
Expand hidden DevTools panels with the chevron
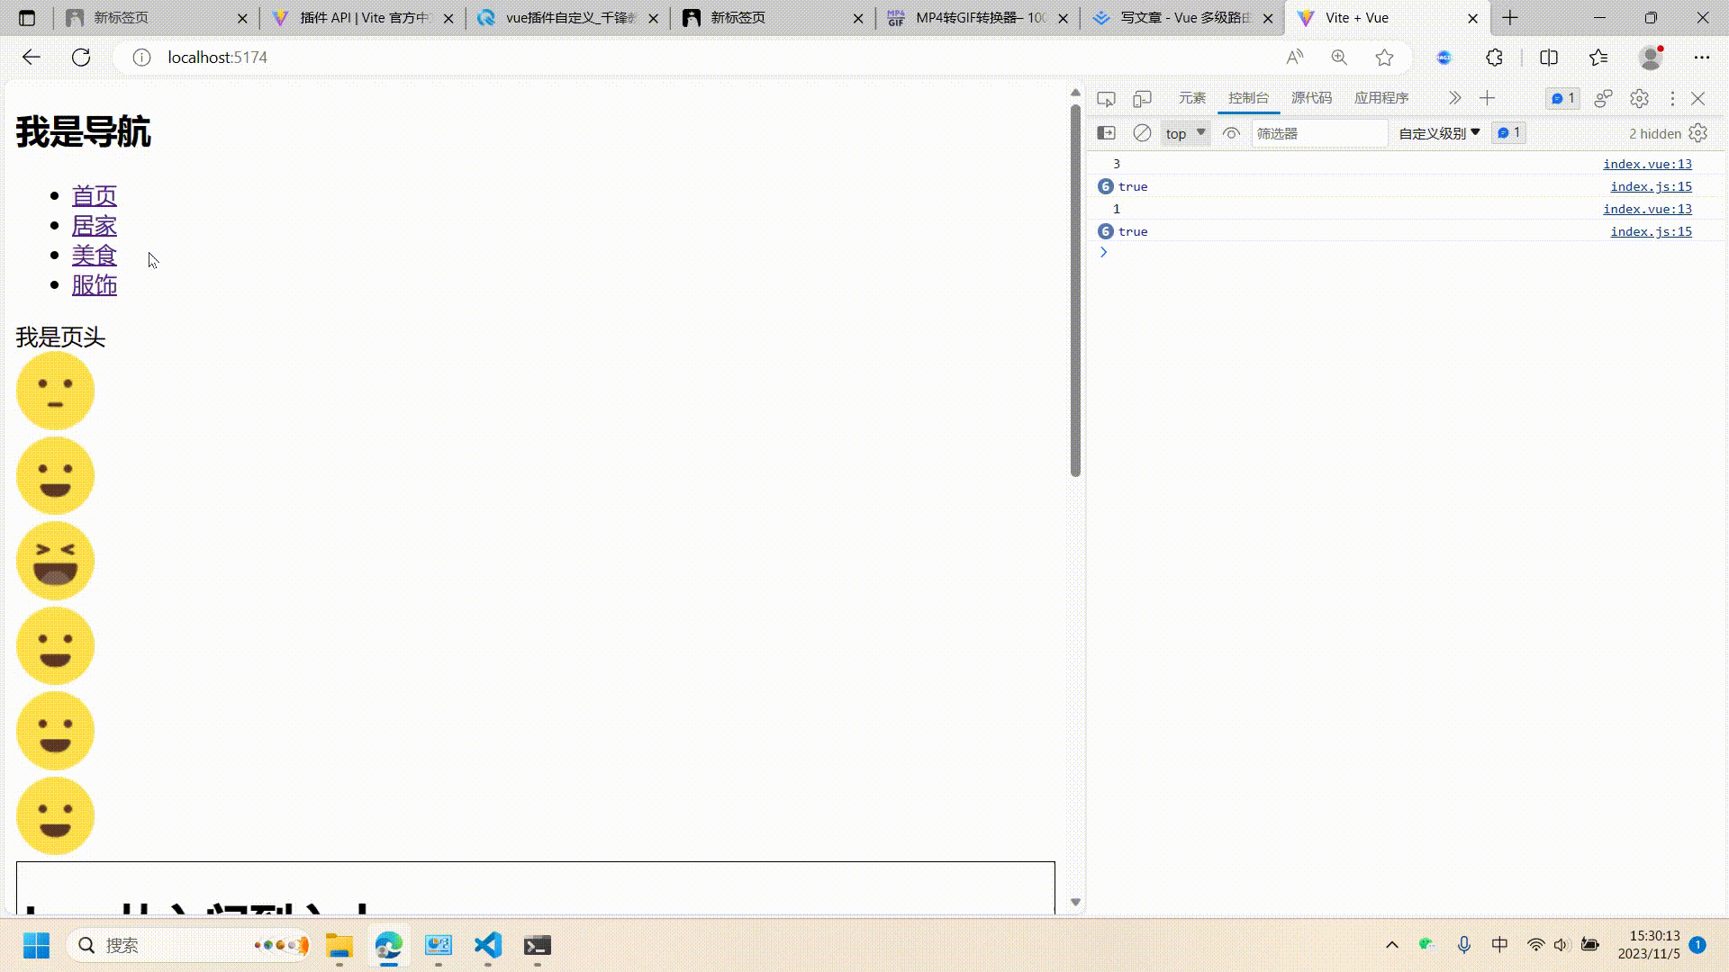pyautogui.click(x=1454, y=98)
